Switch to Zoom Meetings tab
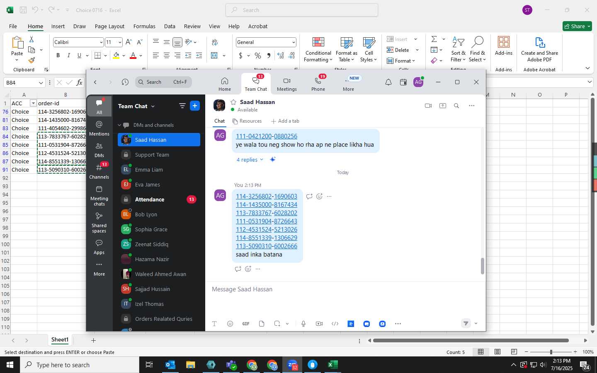This screenshot has width=597, height=373. click(x=287, y=84)
